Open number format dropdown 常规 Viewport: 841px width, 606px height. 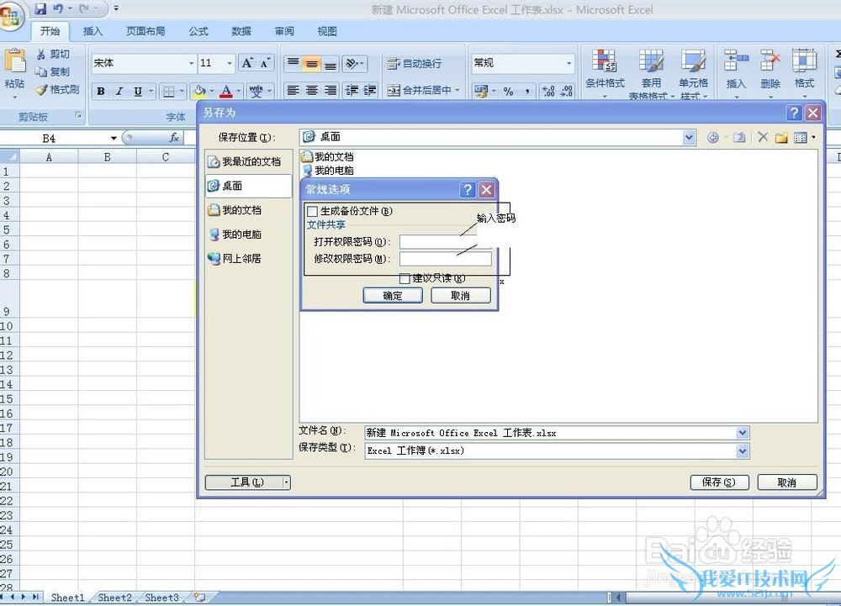569,63
